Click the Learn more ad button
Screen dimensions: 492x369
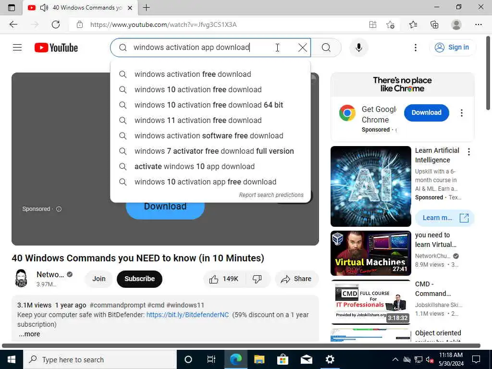444,218
